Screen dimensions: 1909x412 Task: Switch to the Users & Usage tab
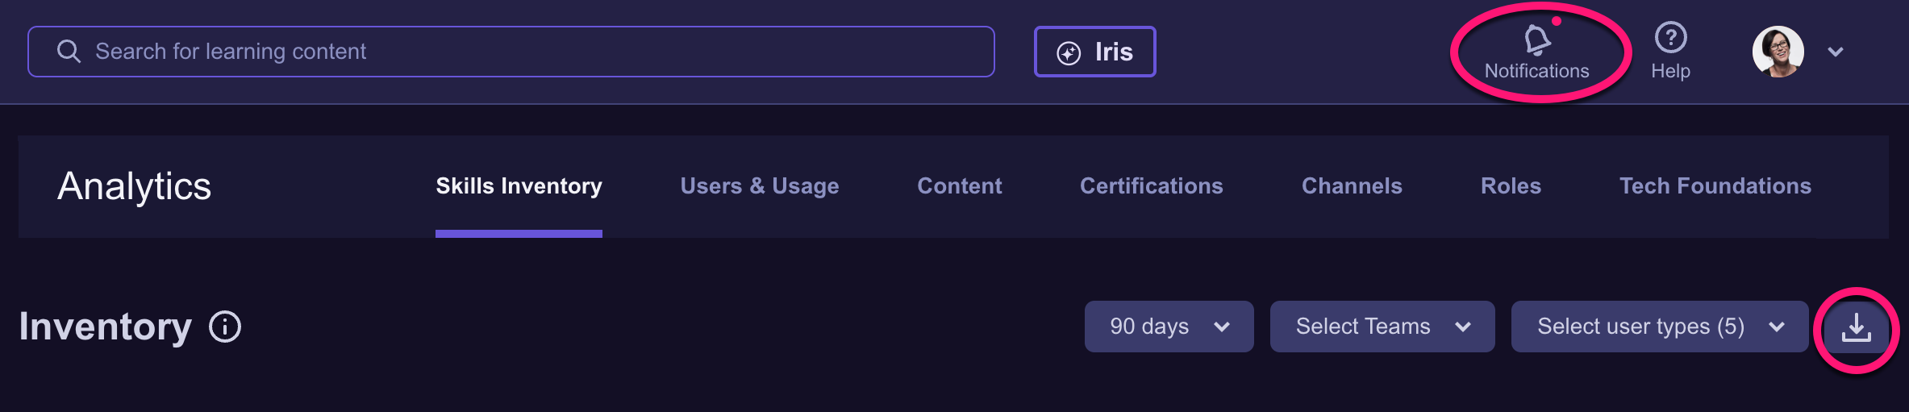[759, 186]
